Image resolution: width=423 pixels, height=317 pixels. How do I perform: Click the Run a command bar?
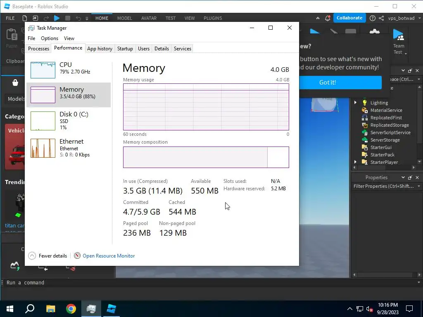[210, 282]
